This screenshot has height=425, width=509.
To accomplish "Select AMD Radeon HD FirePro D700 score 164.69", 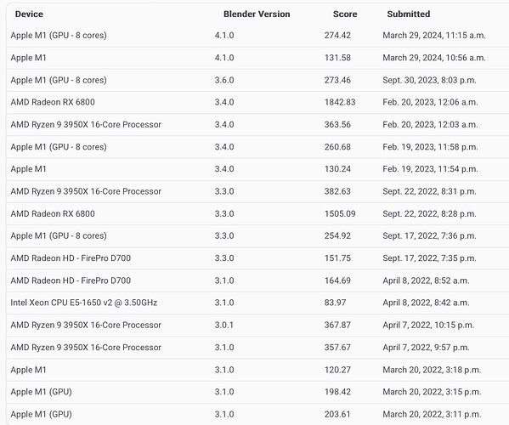I will [257, 280].
